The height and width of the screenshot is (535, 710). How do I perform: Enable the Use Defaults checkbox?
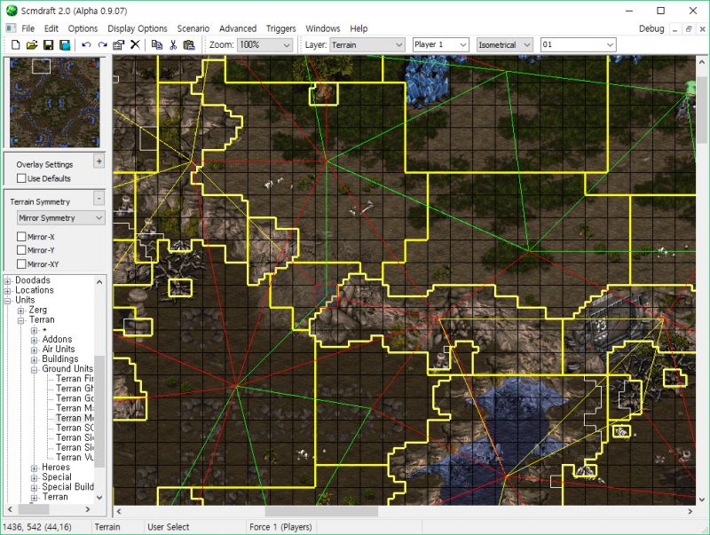tap(22, 178)
